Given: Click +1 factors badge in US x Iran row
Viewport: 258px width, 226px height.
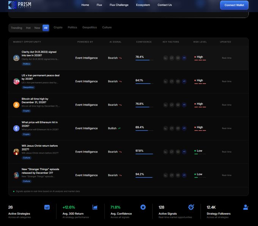Looking at the screenshot, I should 184,81.
